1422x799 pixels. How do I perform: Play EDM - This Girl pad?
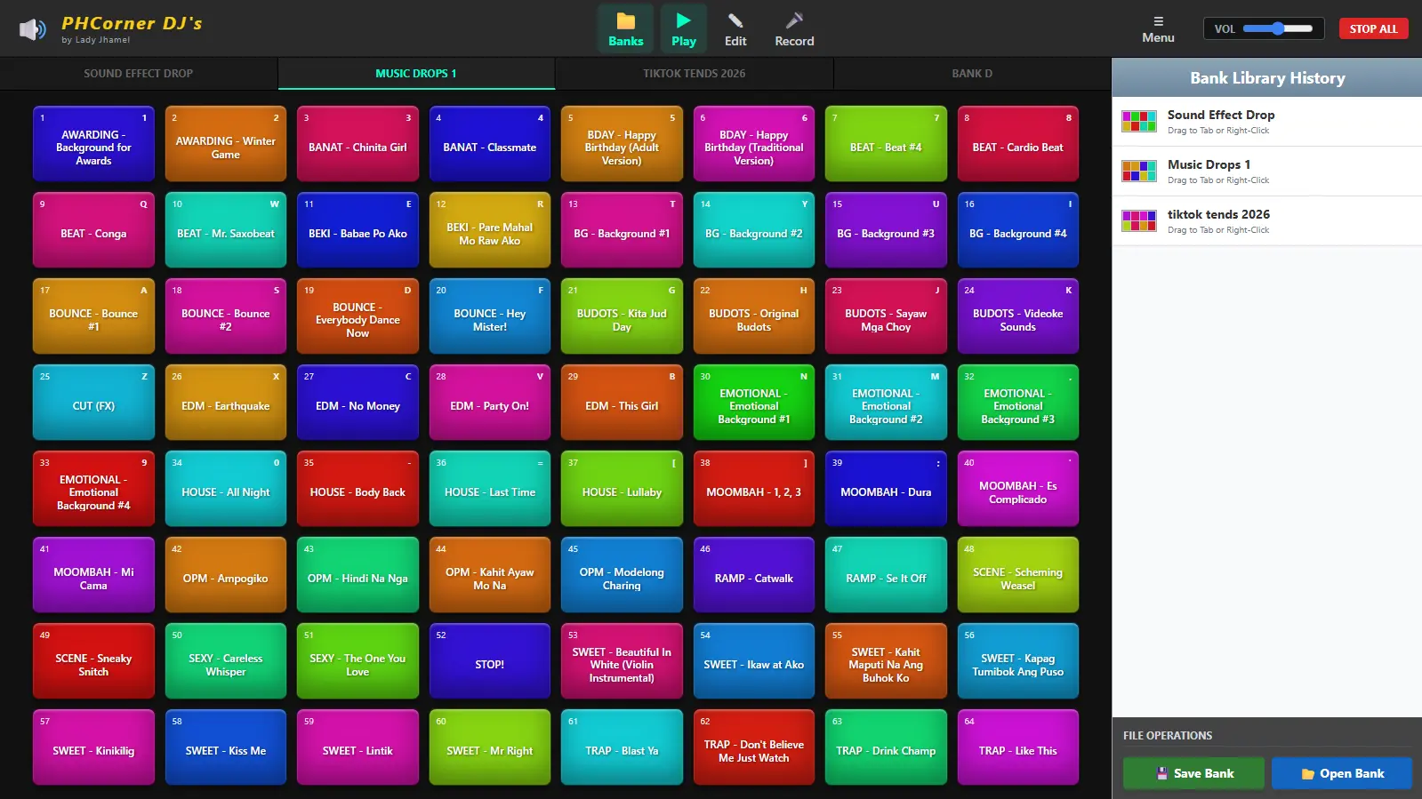click(x=622, y=402)
